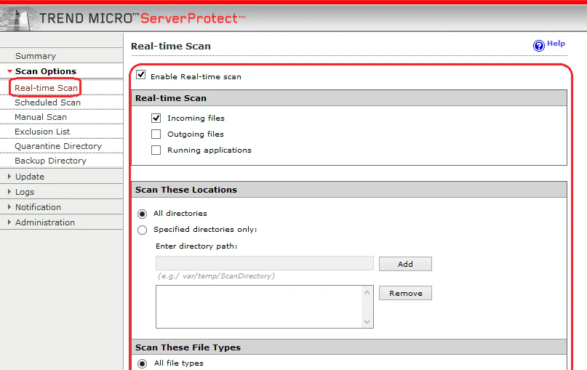Check the Running applications checkbox
This screenshot has width=587, height=370.
tap(156, 150)
